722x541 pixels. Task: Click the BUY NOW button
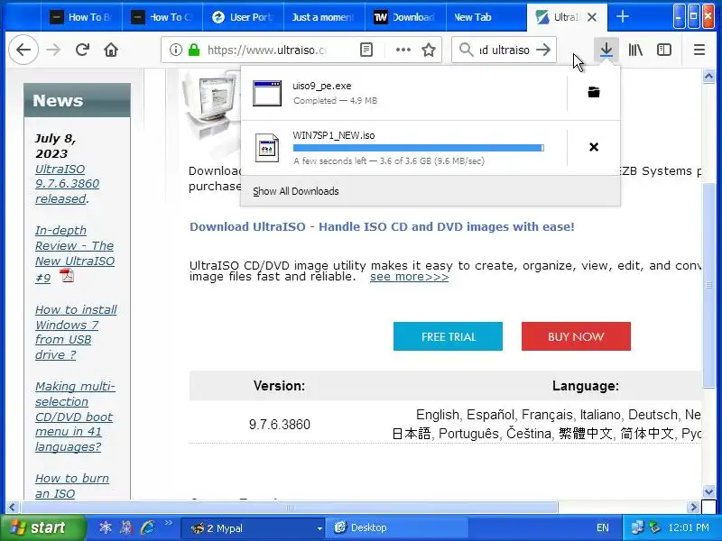(576, 336)
